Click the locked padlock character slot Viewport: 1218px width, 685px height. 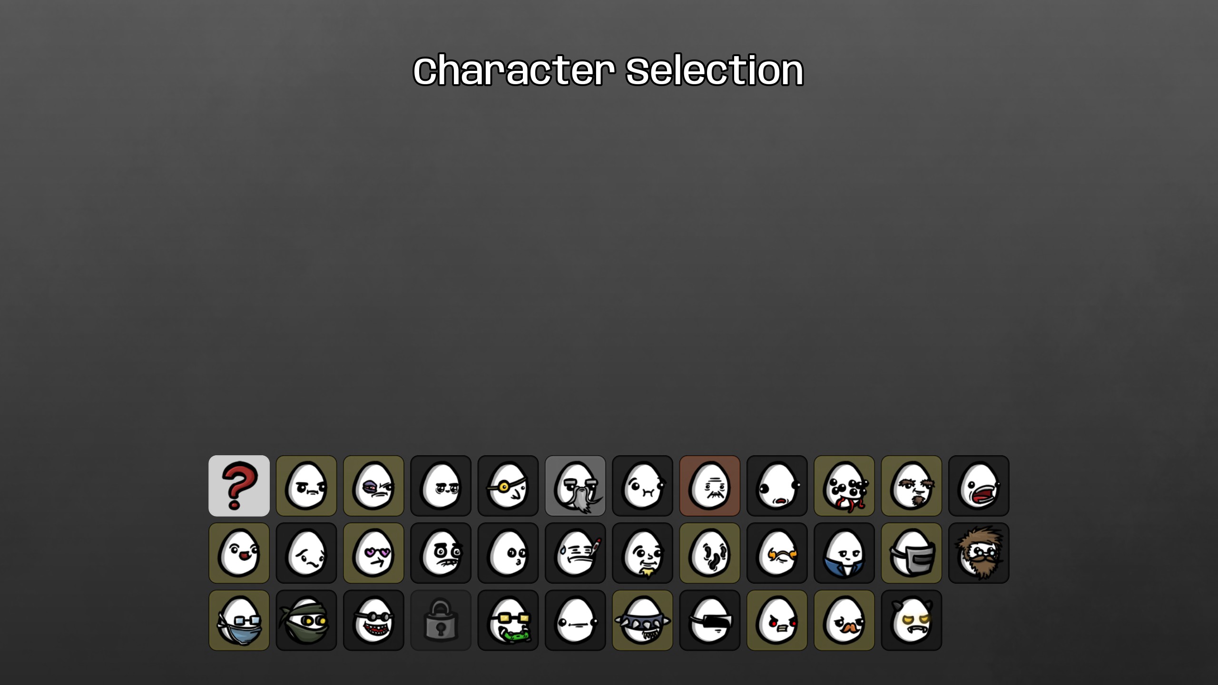coord(441,620)
